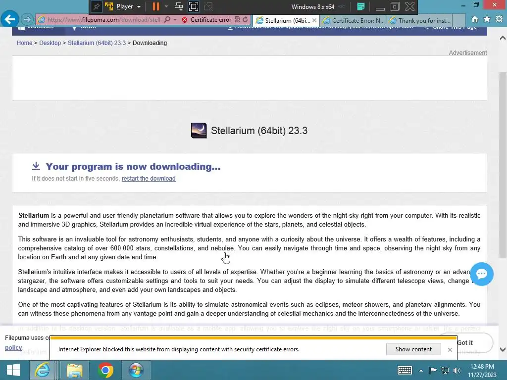Click Send Ctrl+Alt+Del icon in VMware toolbar
This screenshot has height=380, width=507.
[179, 6]
